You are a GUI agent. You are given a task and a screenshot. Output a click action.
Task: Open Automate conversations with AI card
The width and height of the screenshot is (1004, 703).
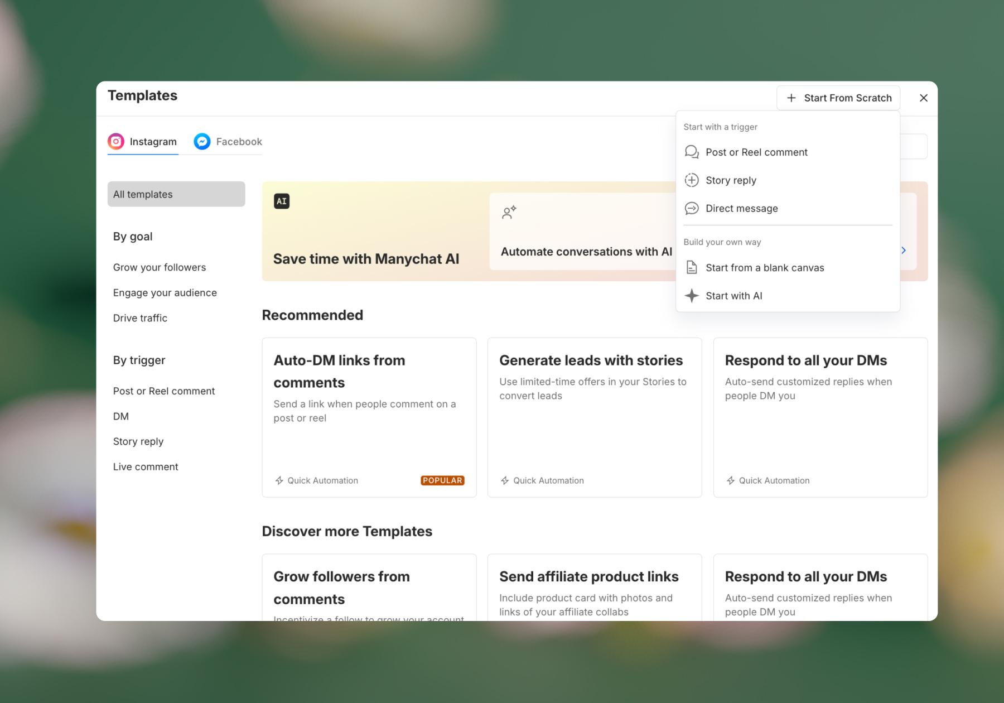[582, 232]
